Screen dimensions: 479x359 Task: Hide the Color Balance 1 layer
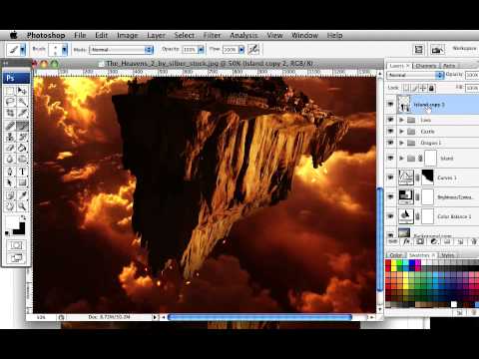coord(391,216)
